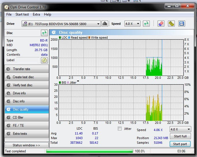Click the pink Jitter legend swatch
The height and width of the screenshot is (157, 197).
[x=68, y=83]
